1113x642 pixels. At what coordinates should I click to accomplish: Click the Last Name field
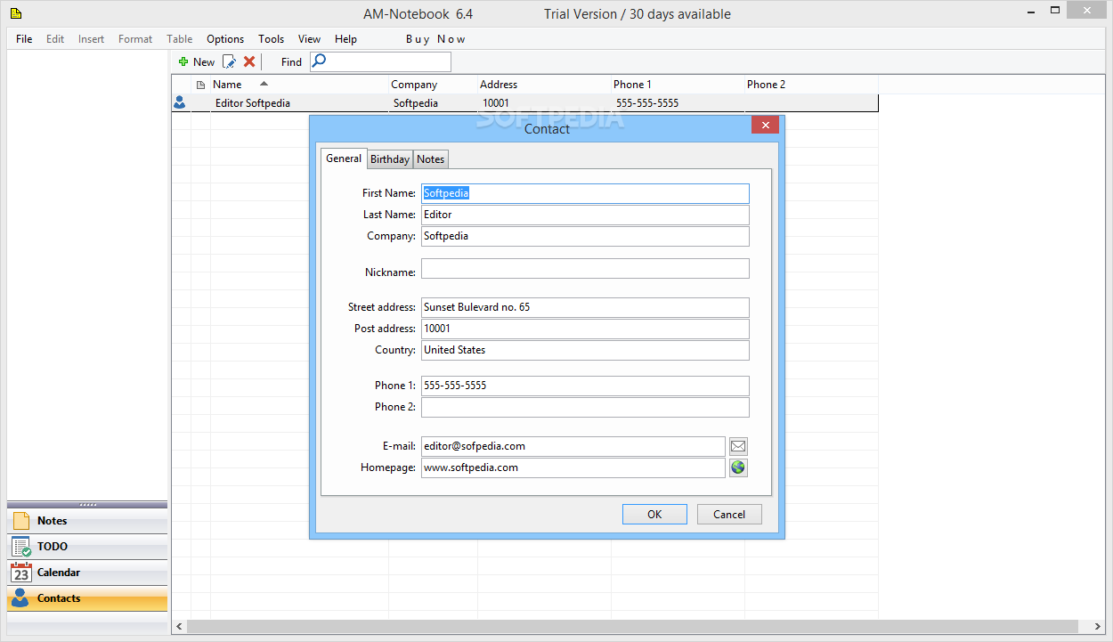point(585,215)
